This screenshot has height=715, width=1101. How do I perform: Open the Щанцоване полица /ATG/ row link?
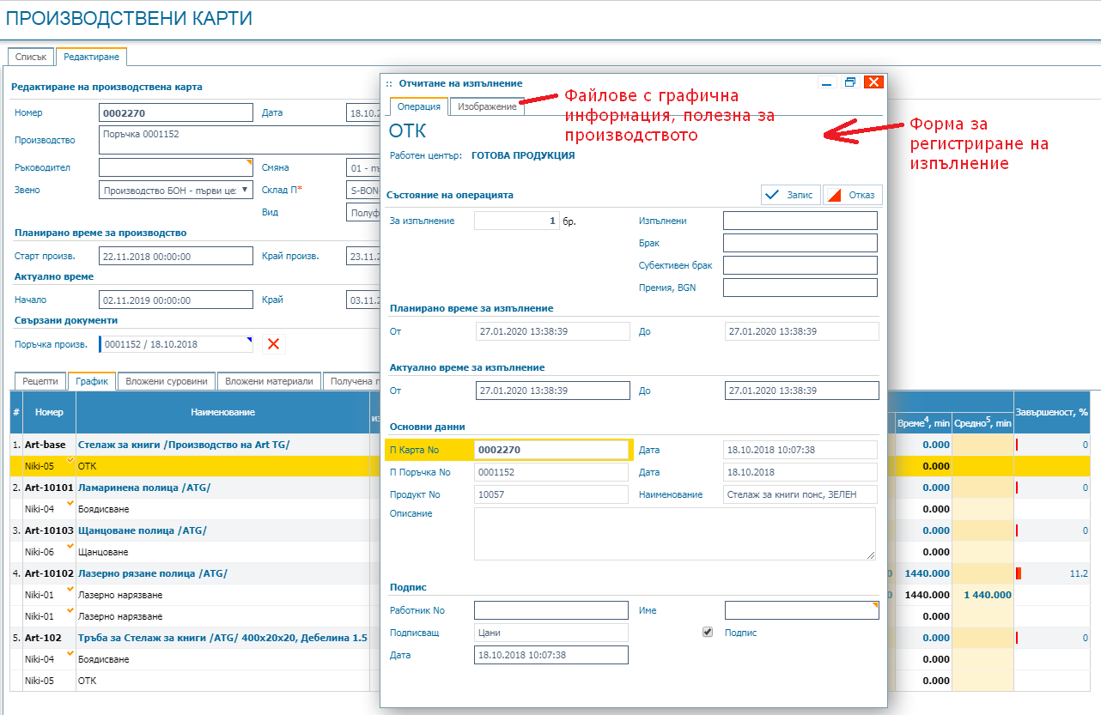point(143,530)
